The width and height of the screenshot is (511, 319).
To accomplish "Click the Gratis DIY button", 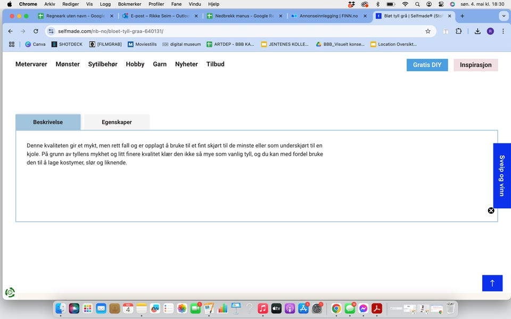I will pyautogui.click(x=427, y=65).
